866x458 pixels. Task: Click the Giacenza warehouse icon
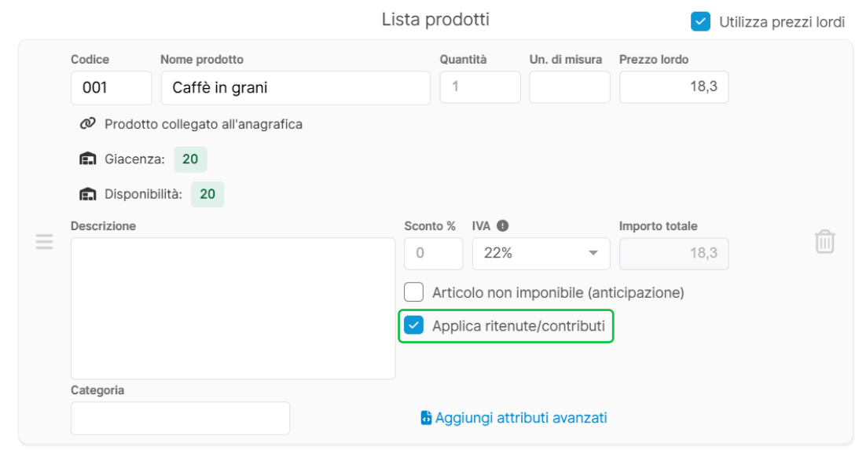[x=88, y=159]
